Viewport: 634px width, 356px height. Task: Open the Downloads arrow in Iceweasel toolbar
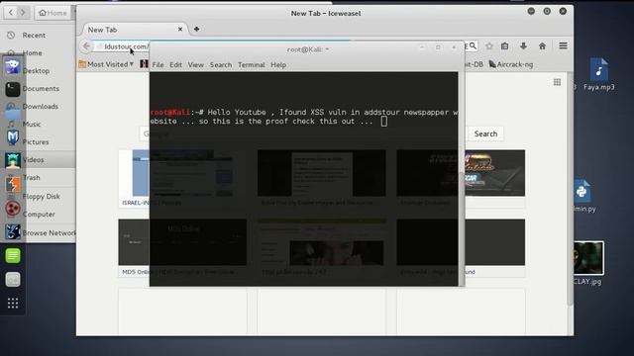(523, 46)
